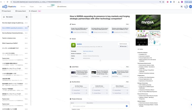
Task: Switch to AI Research tab
Action: pos(33,11)
